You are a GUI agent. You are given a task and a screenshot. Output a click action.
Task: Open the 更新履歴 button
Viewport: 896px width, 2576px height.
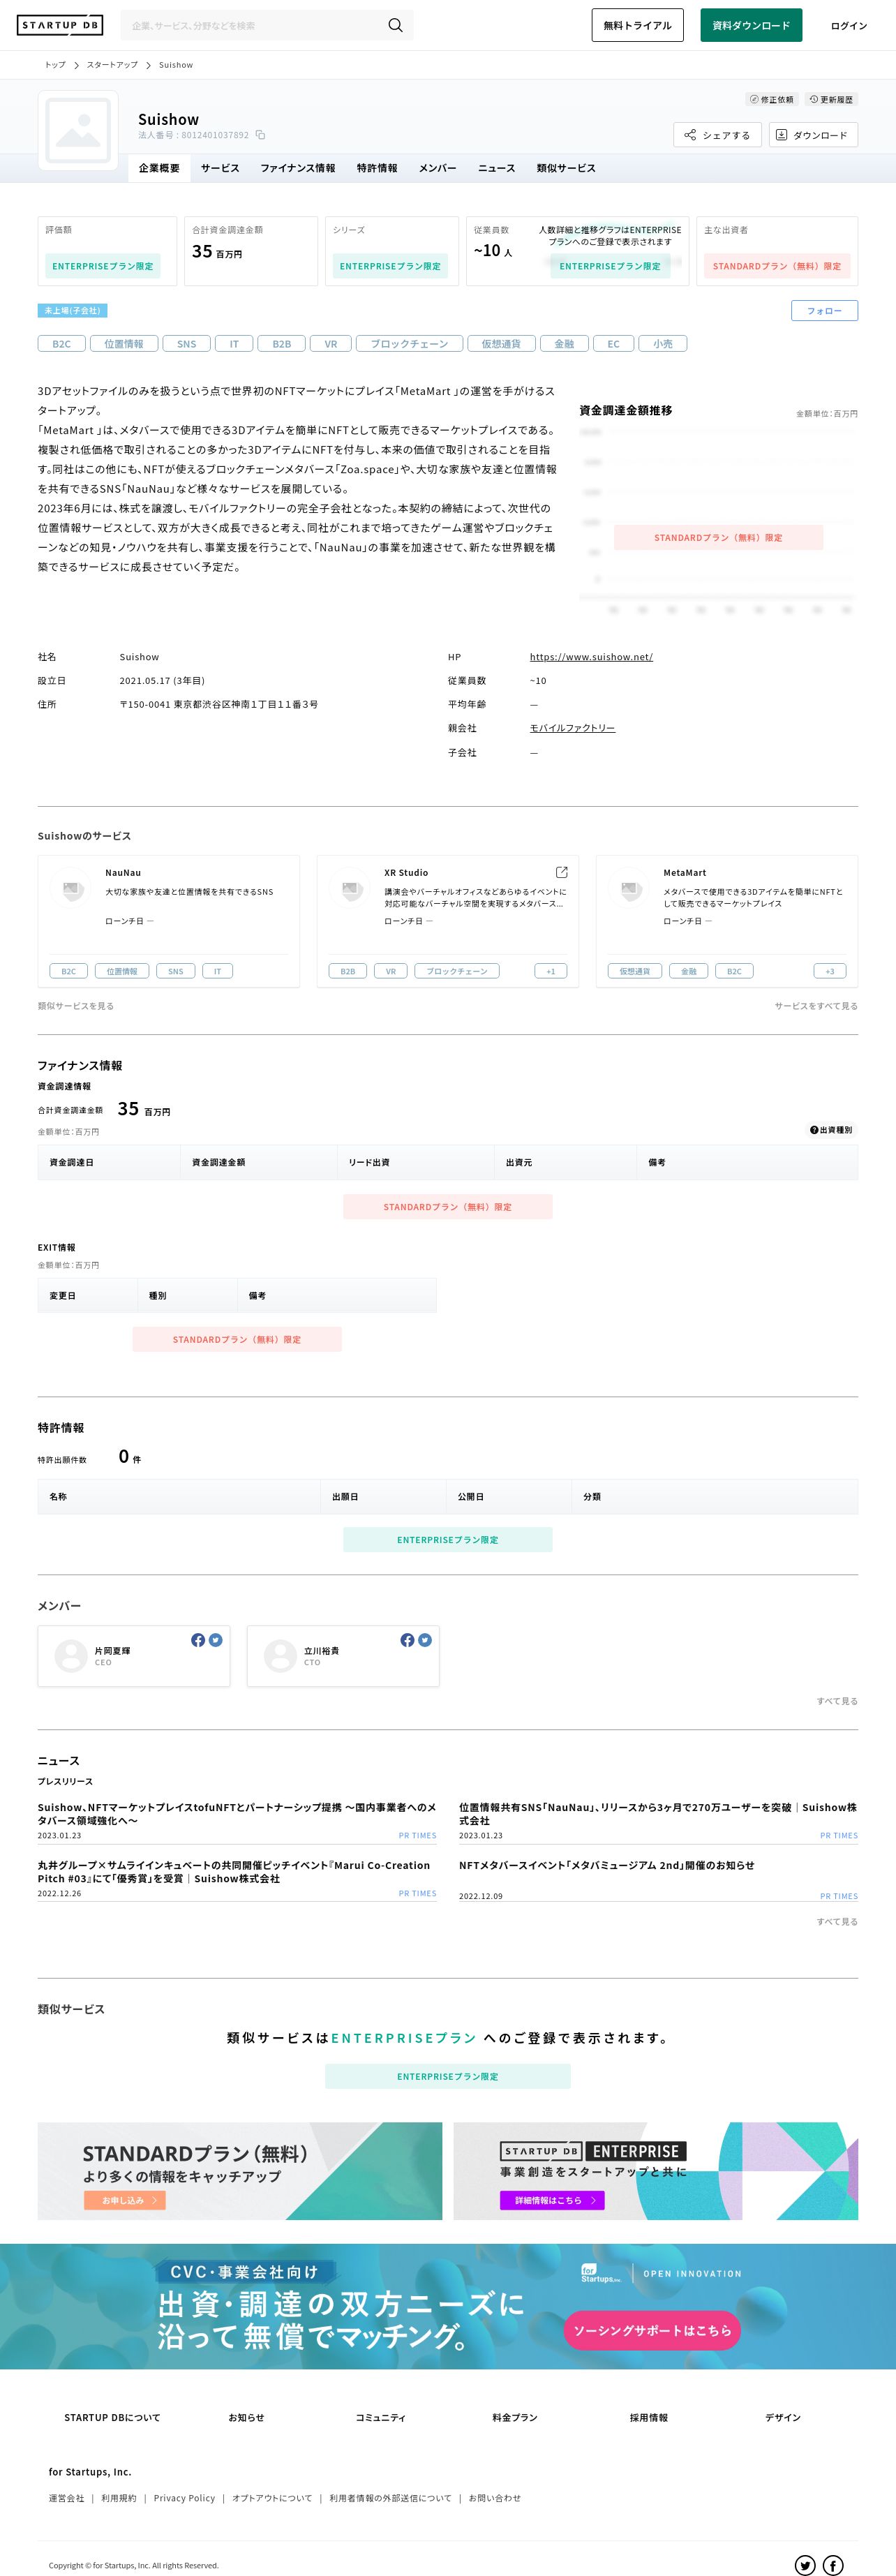point(831,99)
